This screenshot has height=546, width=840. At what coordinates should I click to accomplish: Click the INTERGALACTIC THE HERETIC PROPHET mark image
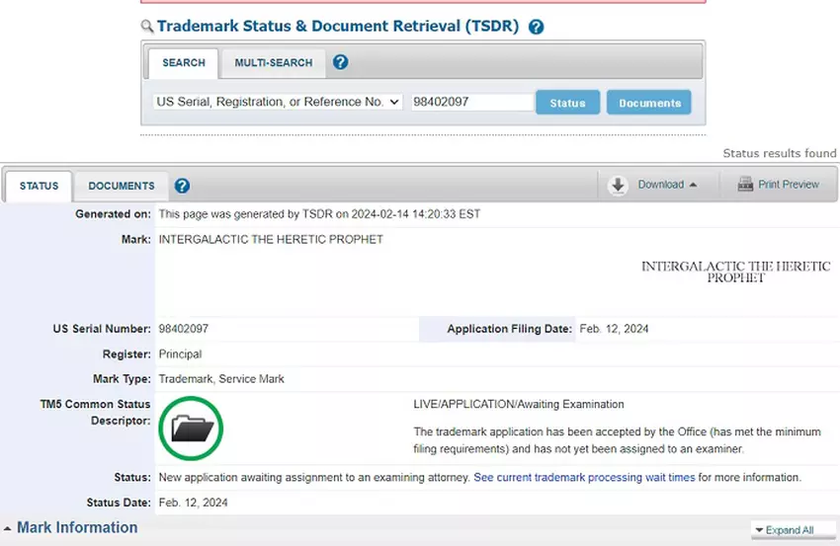click(x=735, y=272)
